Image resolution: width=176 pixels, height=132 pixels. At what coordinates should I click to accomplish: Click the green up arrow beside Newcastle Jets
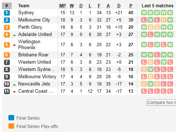click(x=14, y=85)
